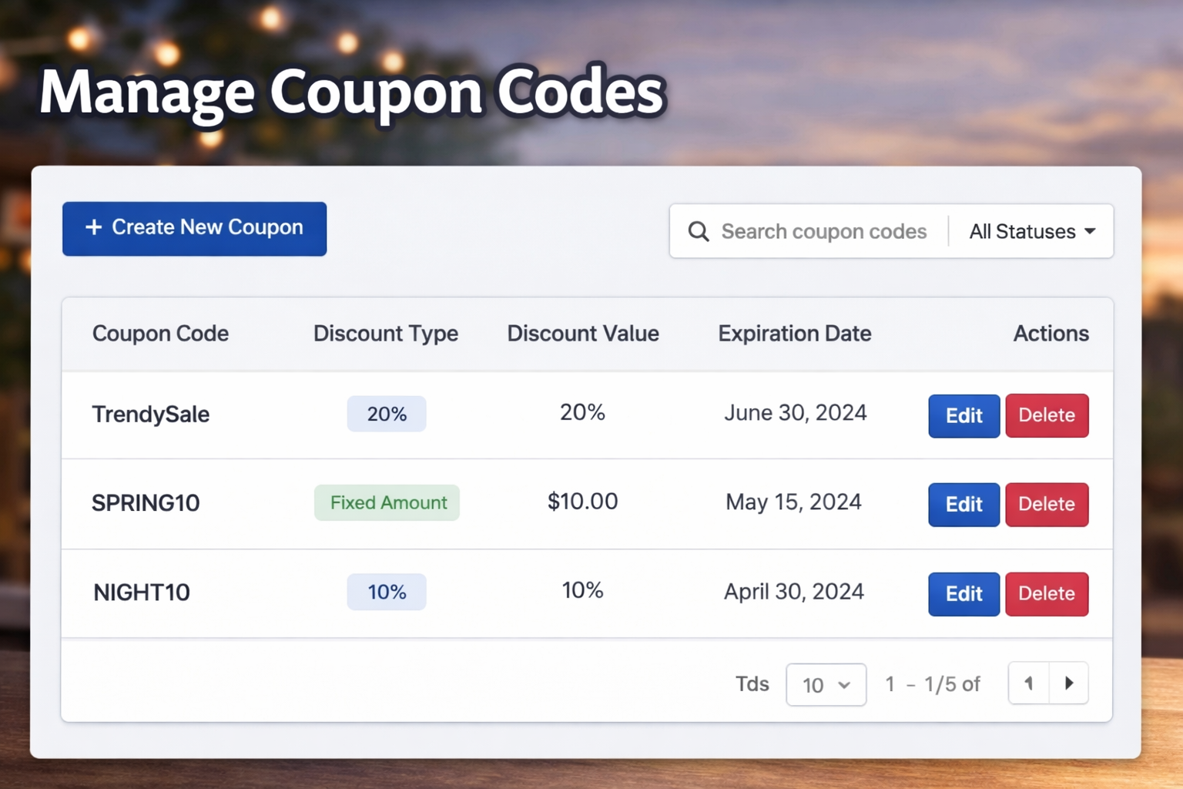Sort by Discount Value column header

pyautogui.click(x=582, y=334)
